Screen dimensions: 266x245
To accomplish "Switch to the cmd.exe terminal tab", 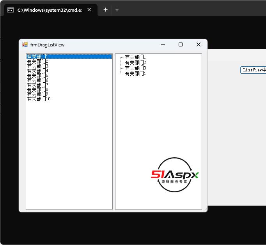I will pyautogui.click(x=47, y=10).
